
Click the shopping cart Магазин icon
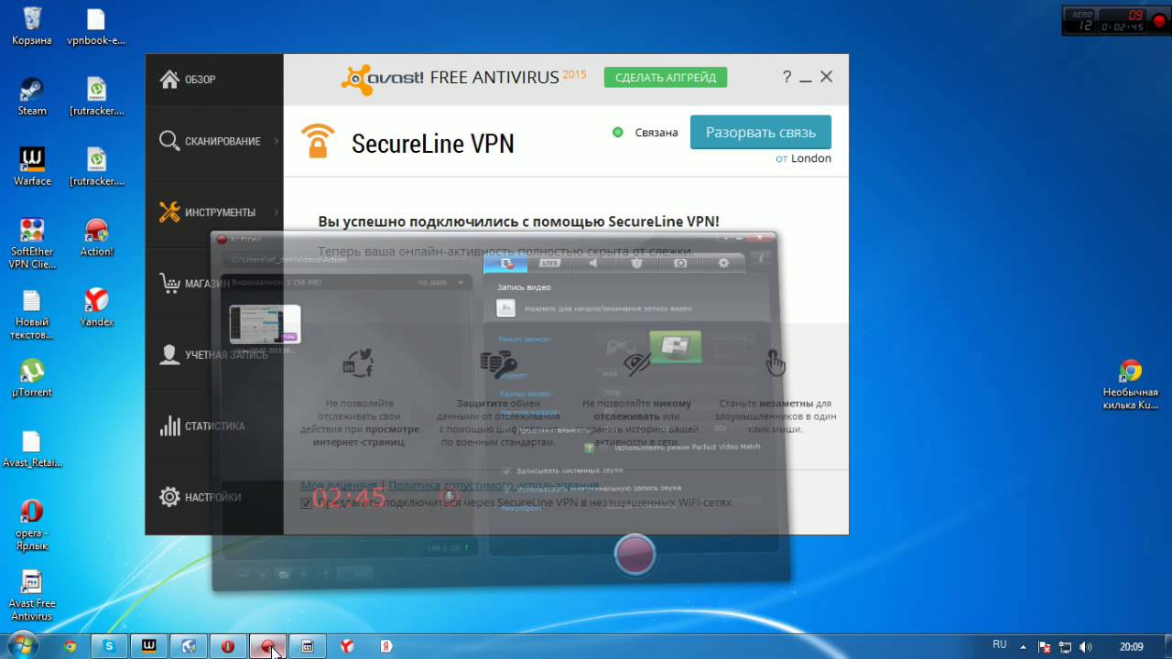pyautogui.click(x=169, y=284)
